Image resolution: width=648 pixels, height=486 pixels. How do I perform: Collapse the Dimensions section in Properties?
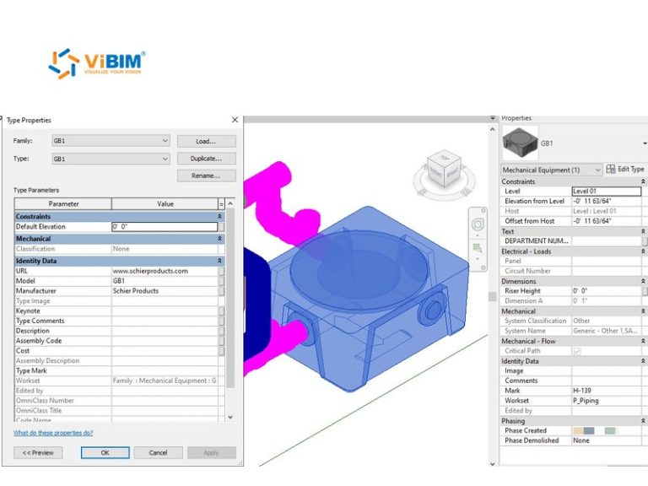click(x=643, y=281)
